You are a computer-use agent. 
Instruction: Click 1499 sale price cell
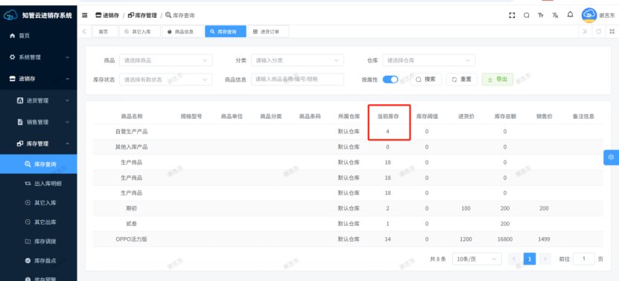(x=544, y=239)
